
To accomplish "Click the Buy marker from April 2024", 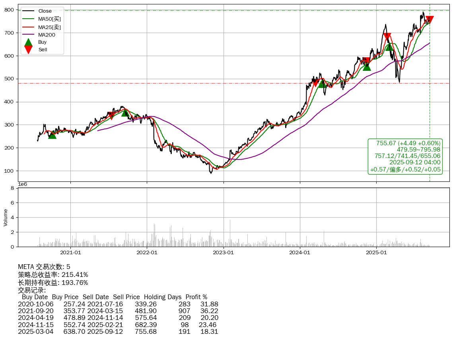I will (323, 84).
